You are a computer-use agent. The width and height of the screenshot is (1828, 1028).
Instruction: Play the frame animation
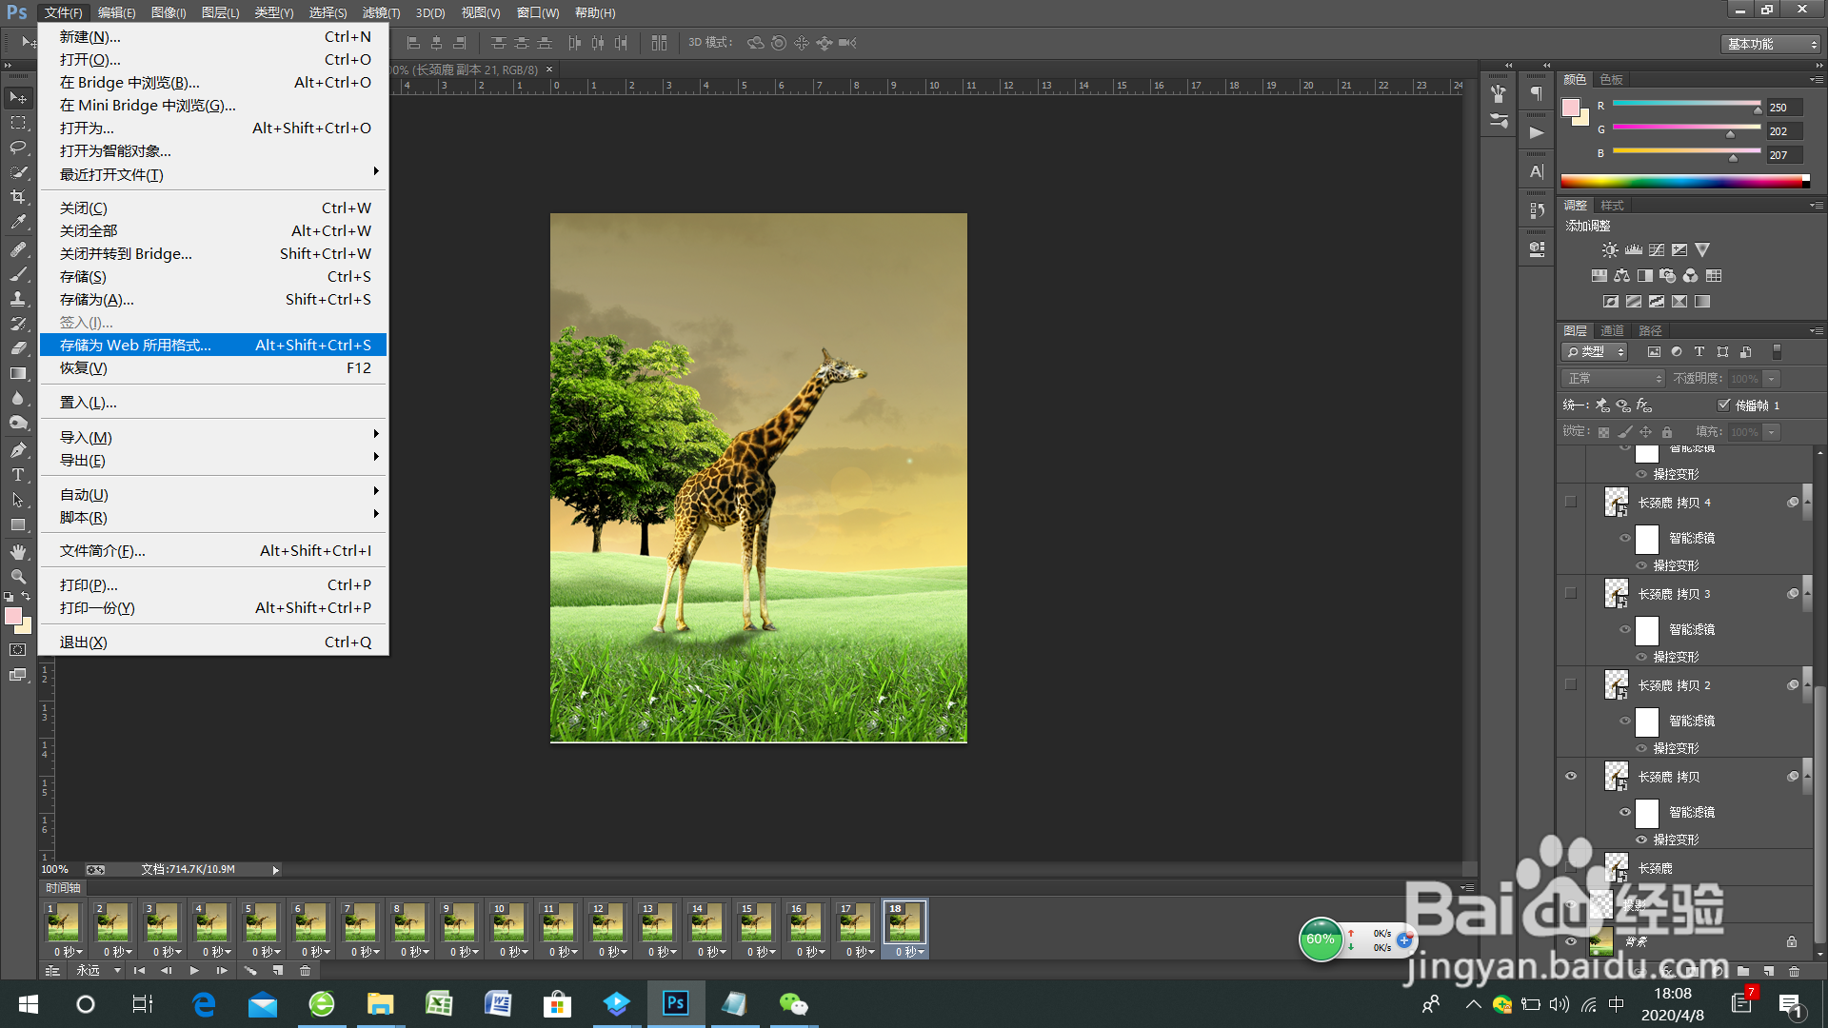[x=194, y=971]
